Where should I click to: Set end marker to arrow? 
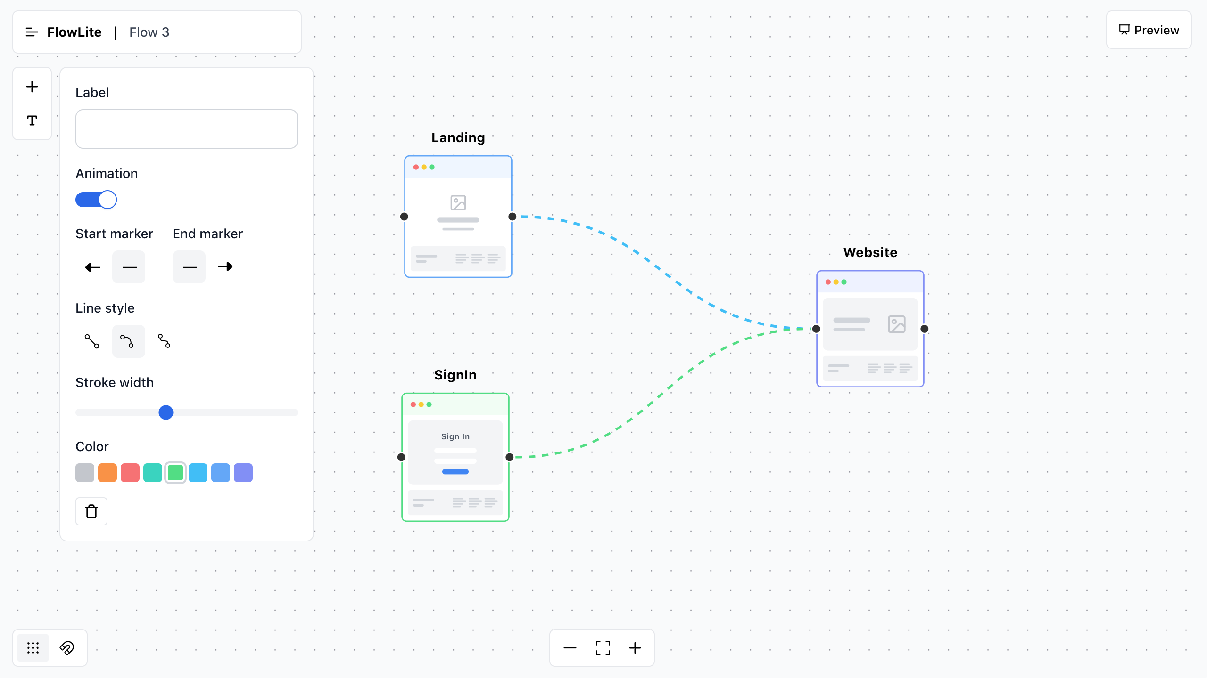pyautogui.click(x=225, y=267)
